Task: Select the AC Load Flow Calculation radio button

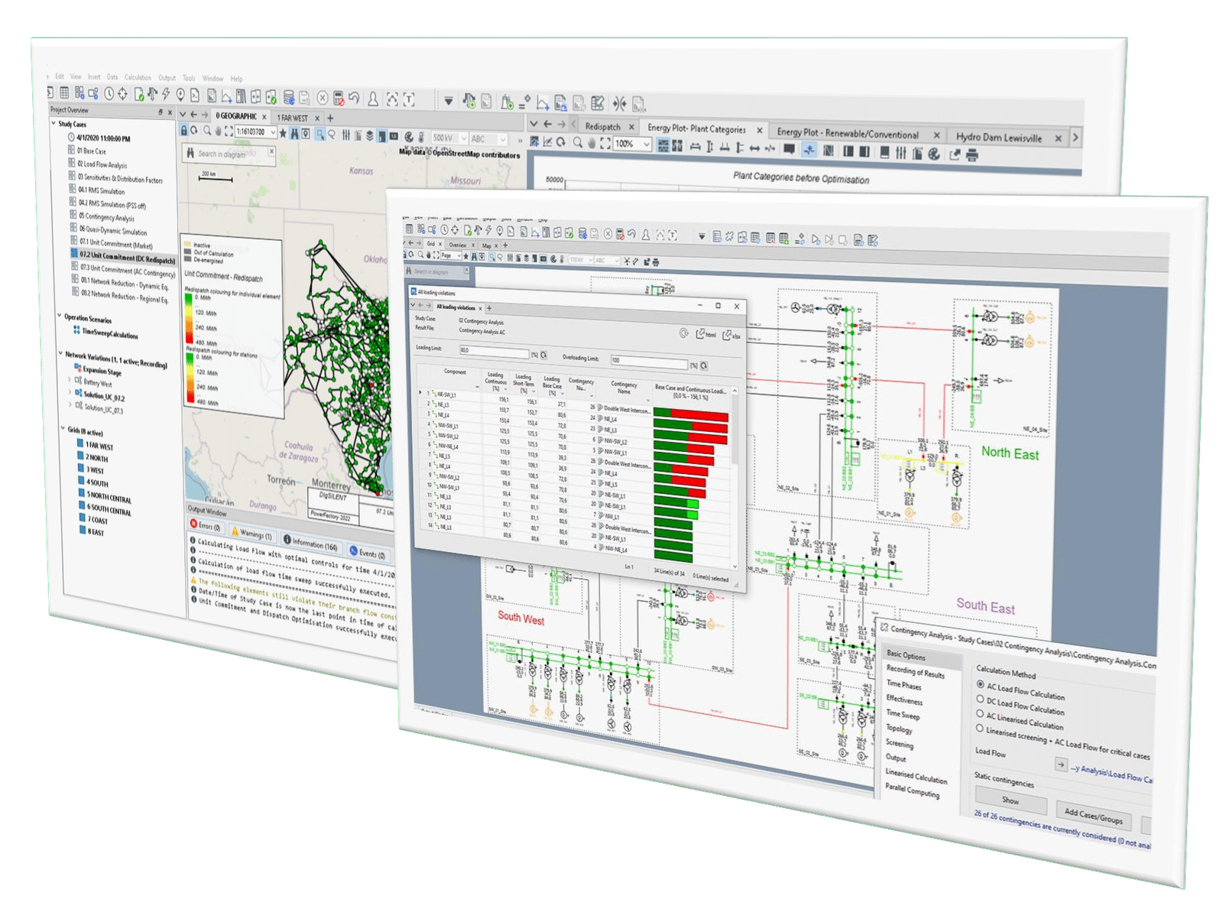Action: 980,684
